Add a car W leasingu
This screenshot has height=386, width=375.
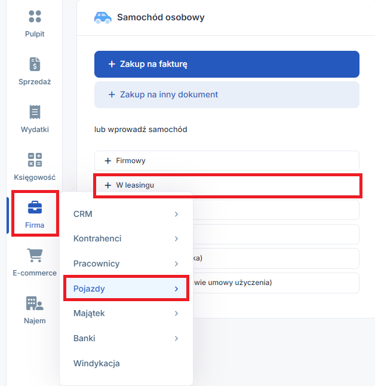(227, 185)
